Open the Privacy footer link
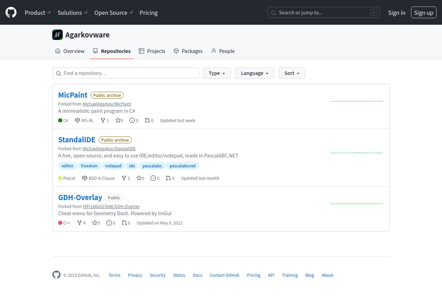The image size is (442, 296). pyautogui.click(x=135, y=275)
